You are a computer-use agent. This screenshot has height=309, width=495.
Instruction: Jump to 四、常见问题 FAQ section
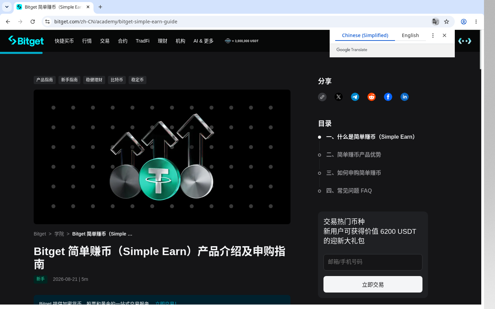click(x=349, y=191)
